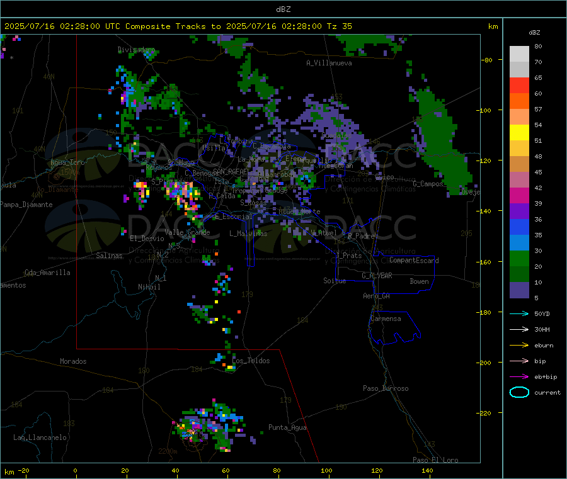Click the -80 km y-axis tick label
This screenshot has height=479, width=567.
[x=487, y=60]
